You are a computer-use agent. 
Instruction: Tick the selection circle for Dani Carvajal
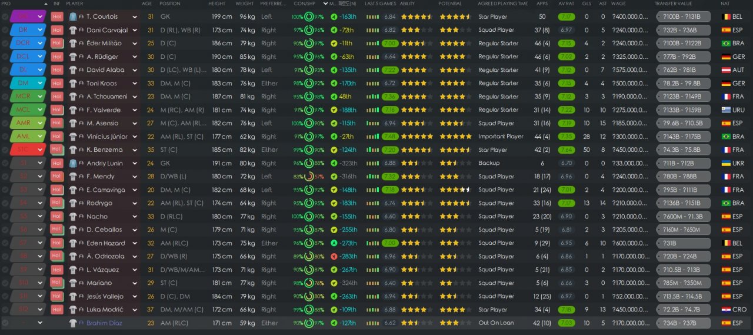point(5,30)
